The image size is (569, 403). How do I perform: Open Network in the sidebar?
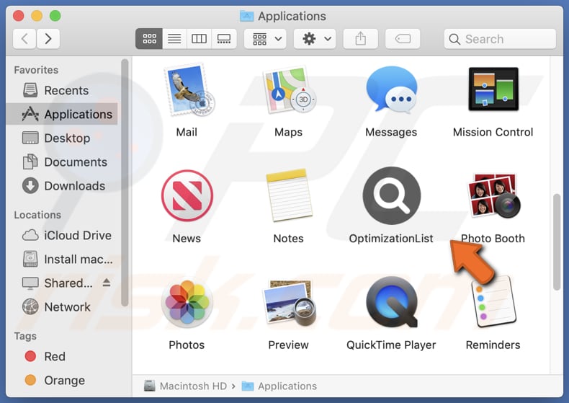tap(62, 307)
